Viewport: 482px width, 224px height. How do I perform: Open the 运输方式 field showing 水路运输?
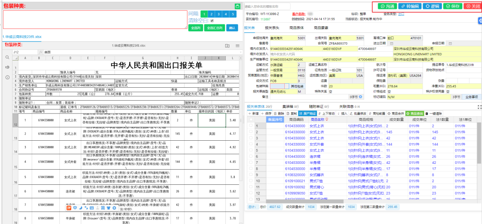[283, 65]
